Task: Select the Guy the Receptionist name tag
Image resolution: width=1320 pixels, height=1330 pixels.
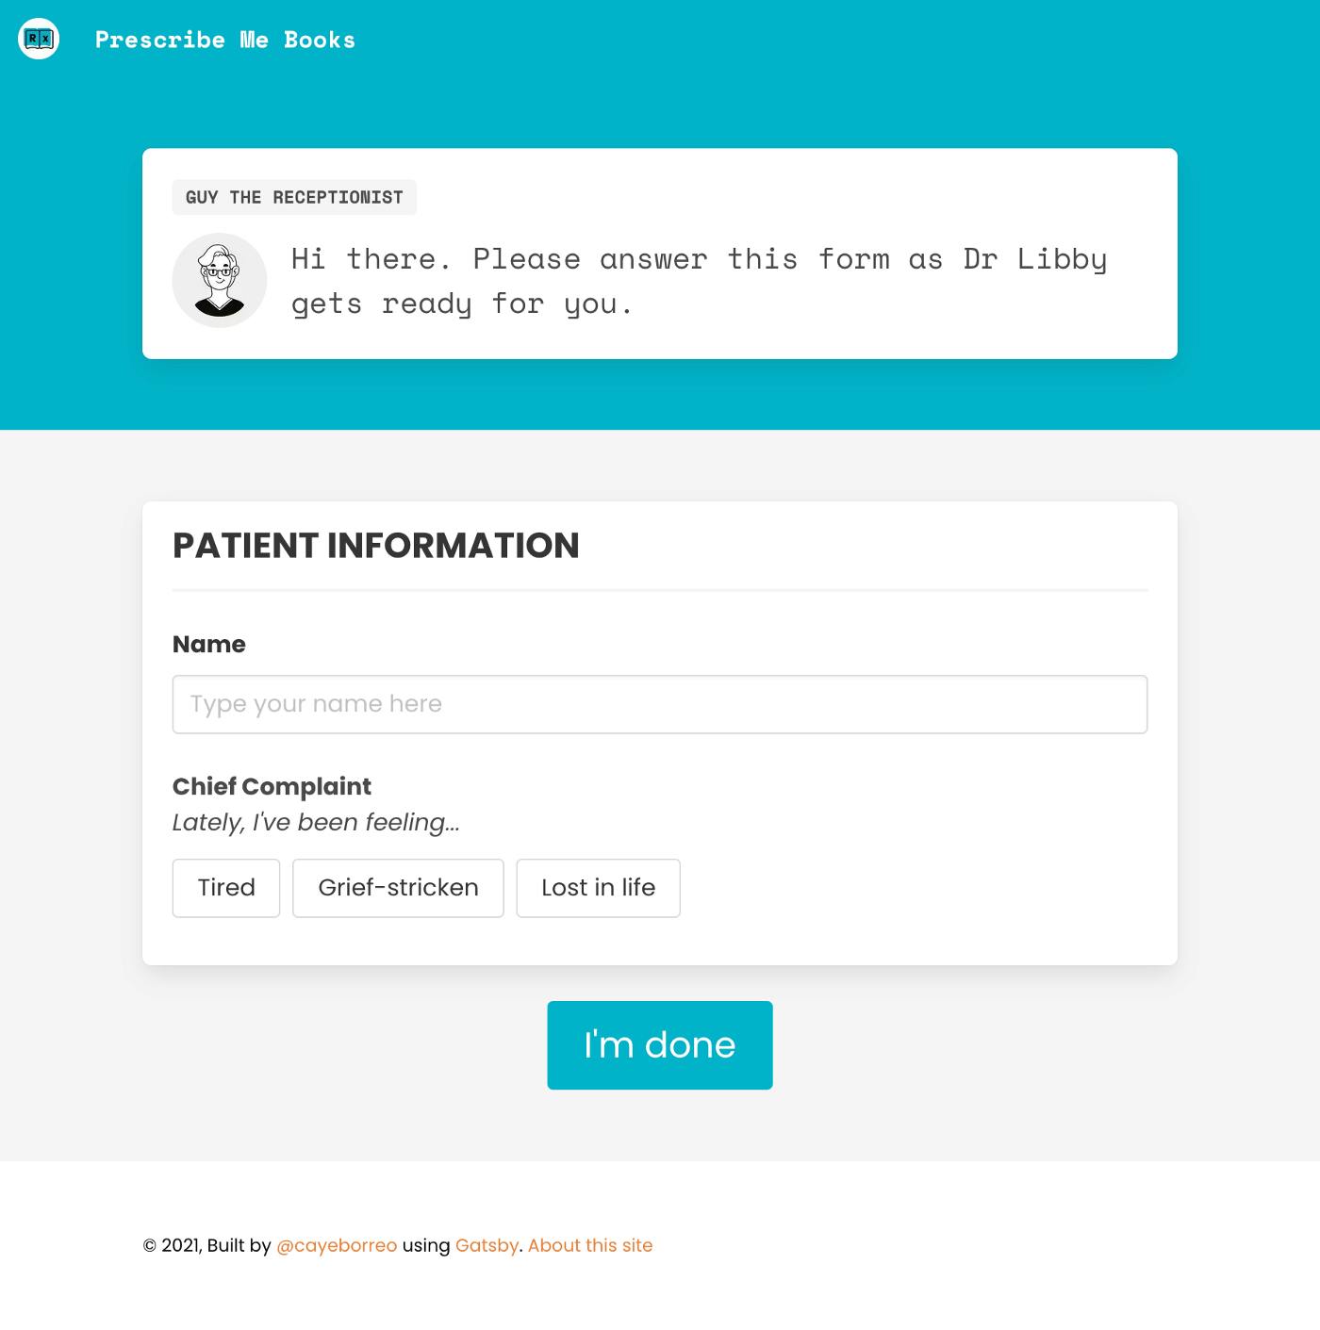Action: click(294, 197)
